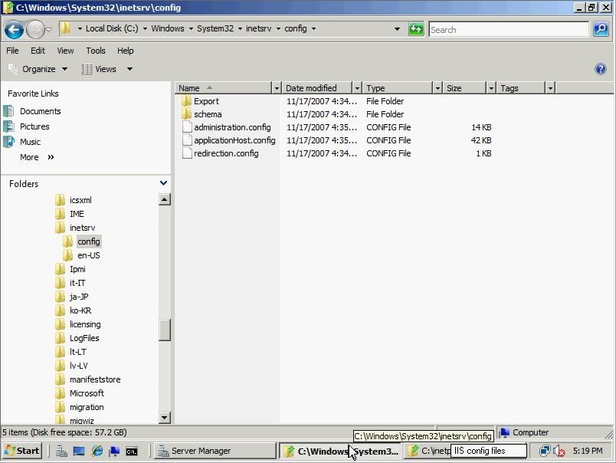The image size is (616, 463).
Task: Click the 42 KB size value
Action: pos(481,140)
